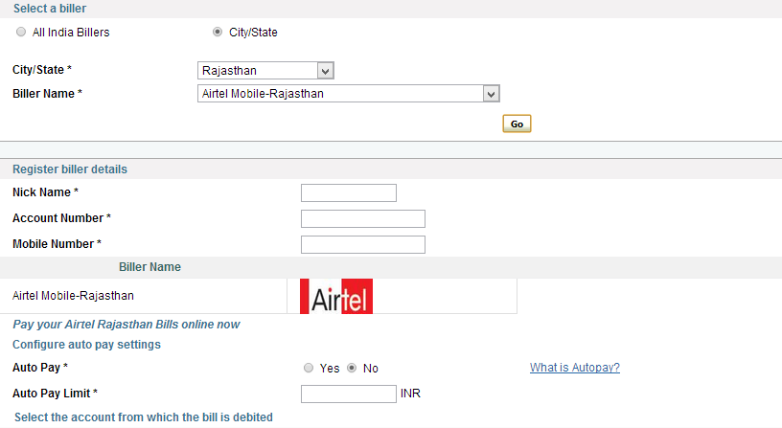Image resolution: width=782 pixels, height=428 pixels.
Task: Click the Register biller details section heading
Action: 69,169
